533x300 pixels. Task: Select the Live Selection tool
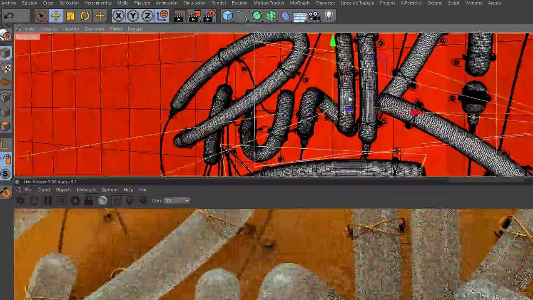[41, 16]
